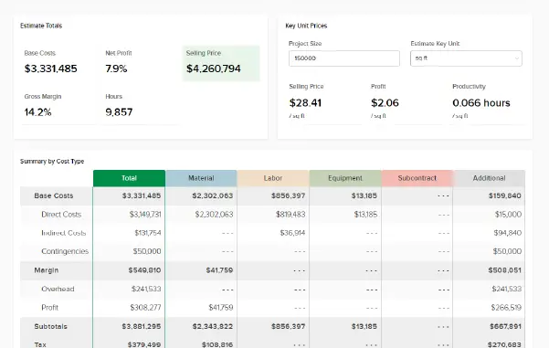Select the Material column header
549x348 pixels.
(x=201, y=178)
